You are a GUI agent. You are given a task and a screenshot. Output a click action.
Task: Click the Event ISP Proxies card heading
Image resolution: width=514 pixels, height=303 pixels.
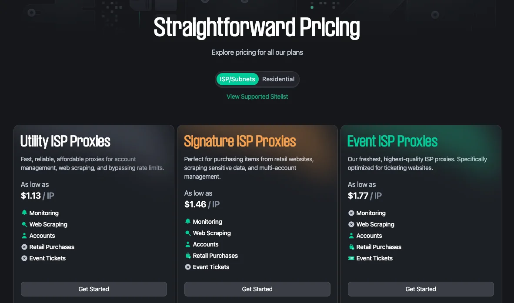coord(392,141)
